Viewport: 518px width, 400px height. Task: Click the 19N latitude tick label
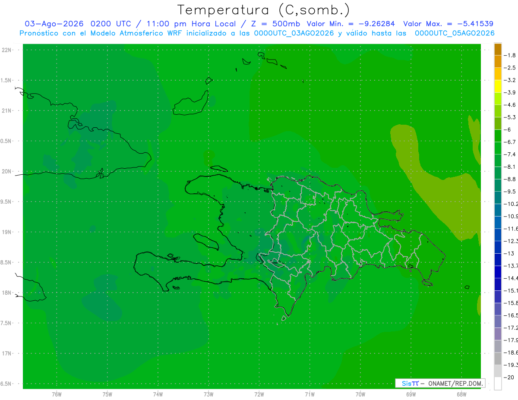[6, 232]
